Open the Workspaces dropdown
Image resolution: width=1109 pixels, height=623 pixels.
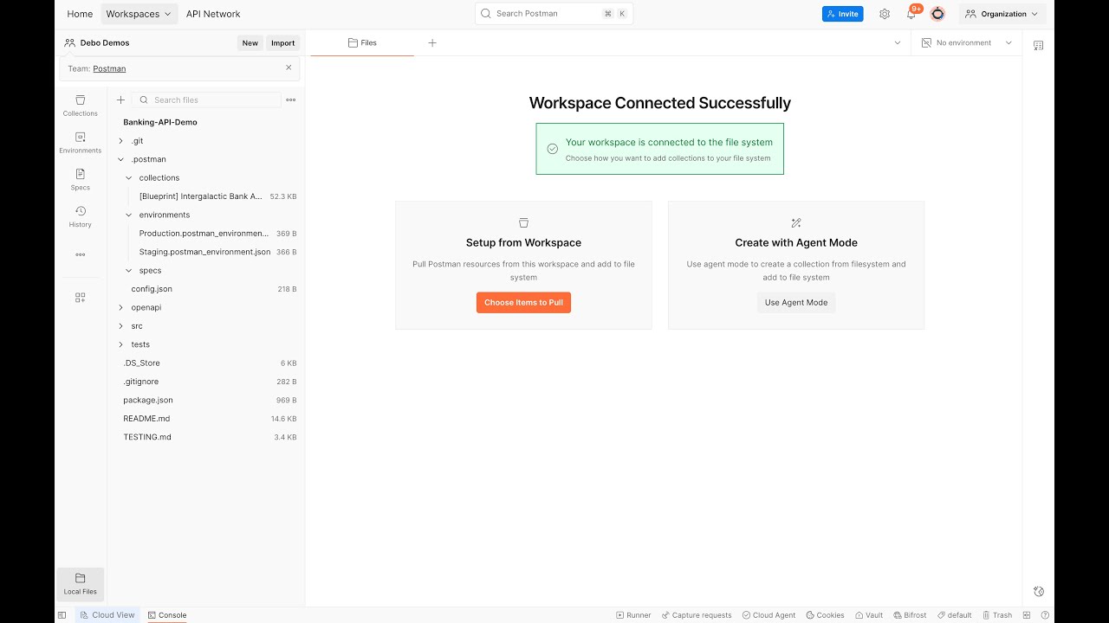coord(139,14)
